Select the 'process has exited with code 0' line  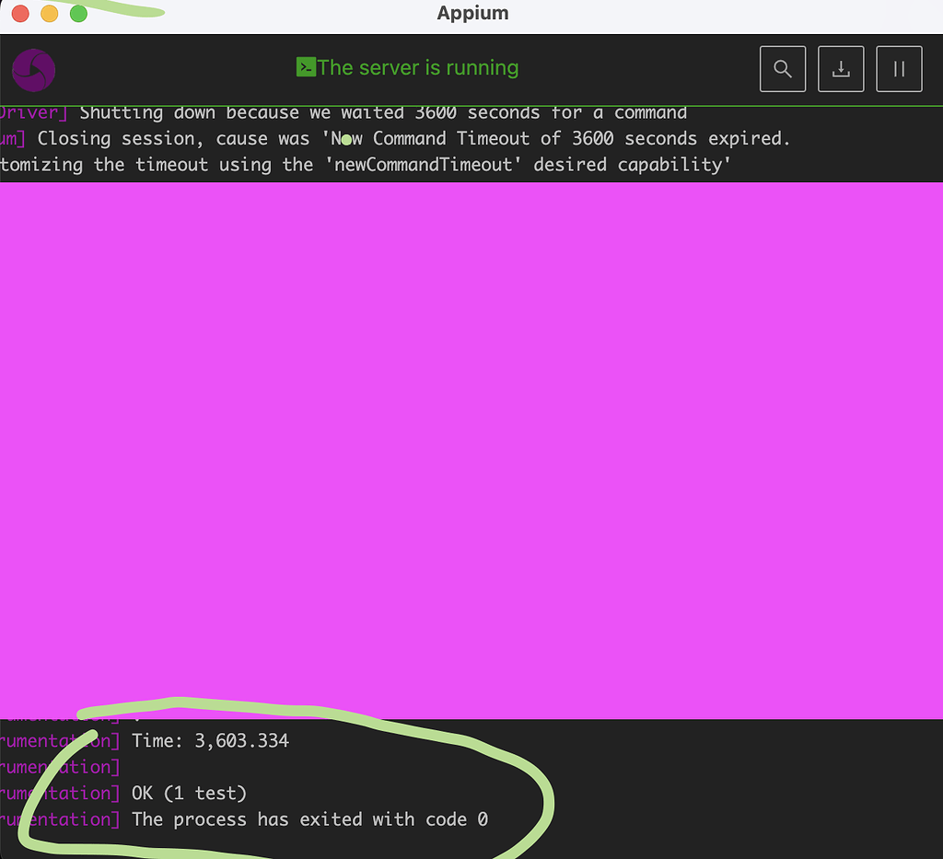pyautogui.click(x=311, y=819)
